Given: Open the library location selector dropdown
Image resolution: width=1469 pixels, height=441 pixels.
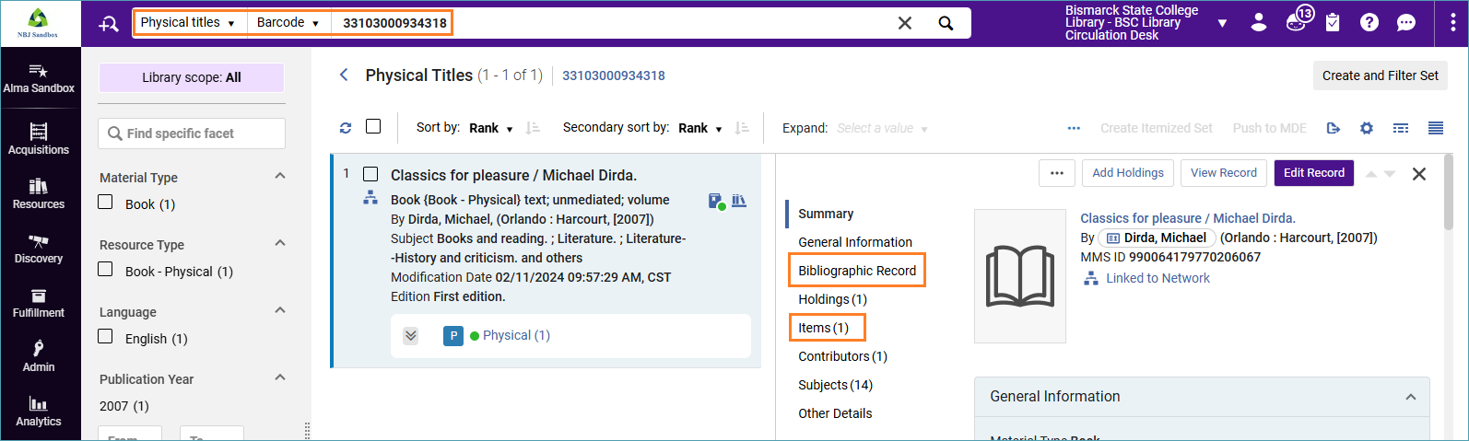Looking at the screenshot, I should point(1222,23).
